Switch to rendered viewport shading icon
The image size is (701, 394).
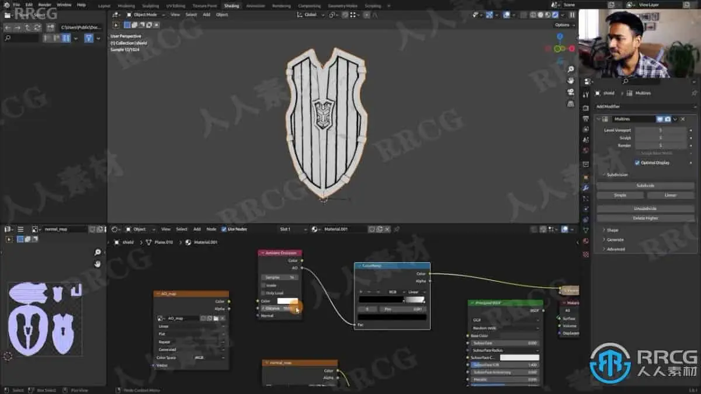click(555, 15)
